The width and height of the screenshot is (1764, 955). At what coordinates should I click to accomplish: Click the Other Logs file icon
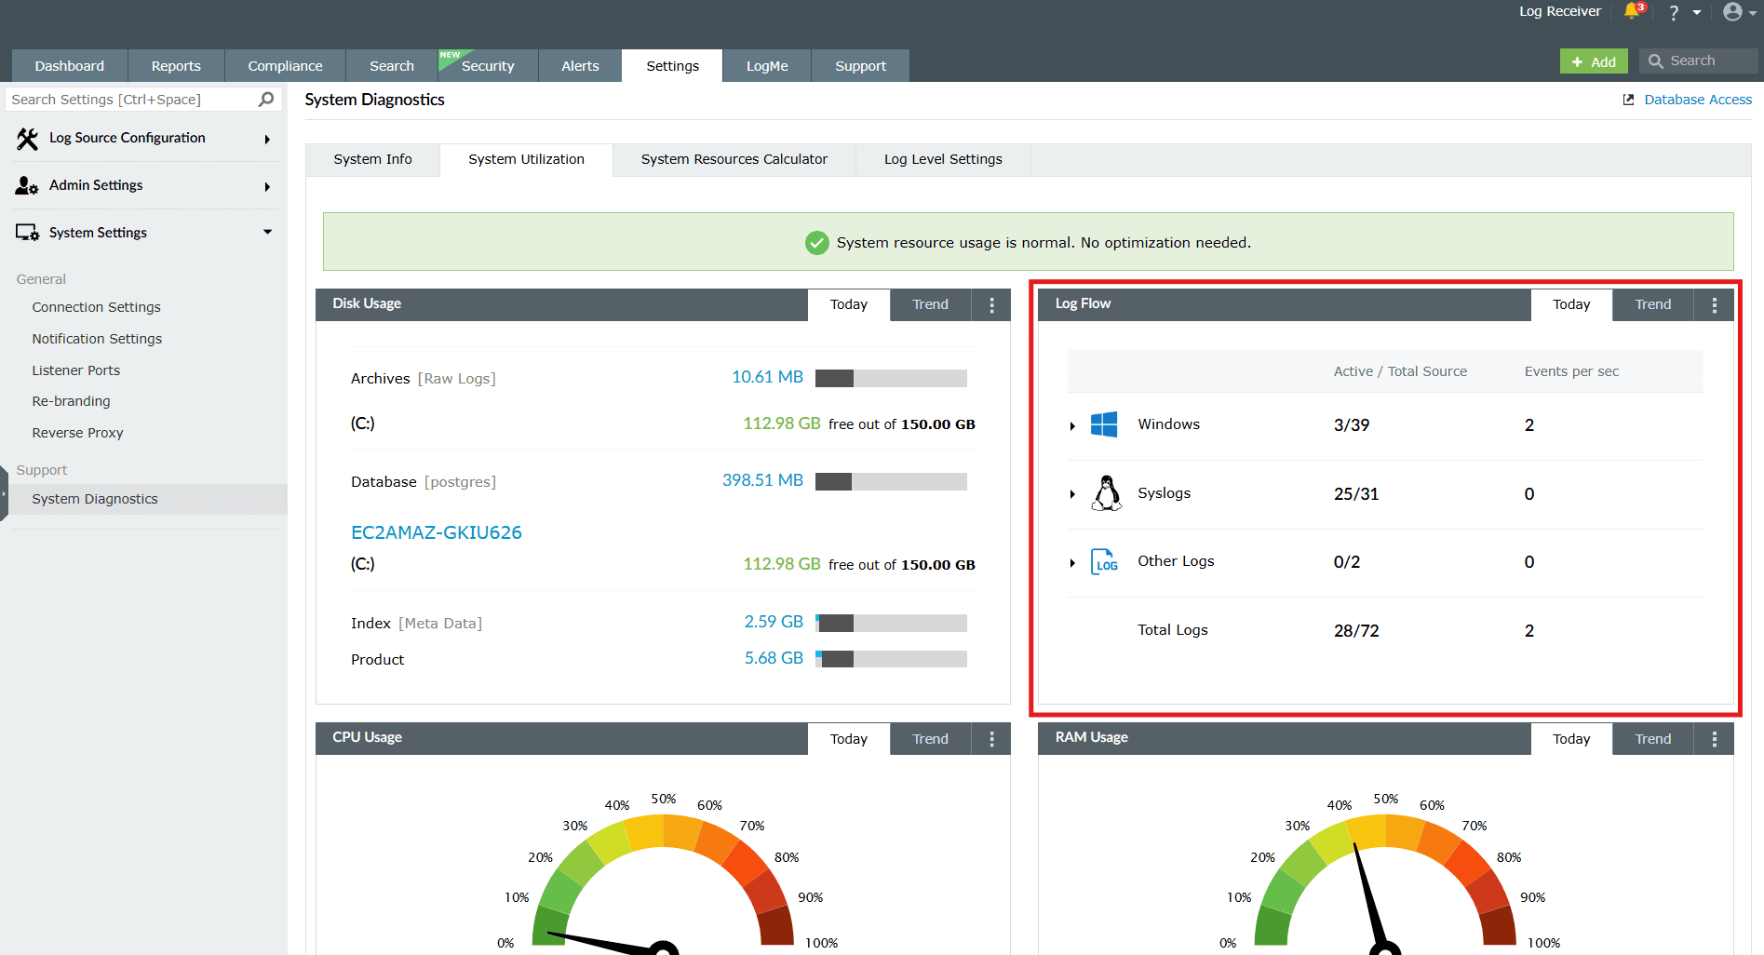tap(1105, 561)
